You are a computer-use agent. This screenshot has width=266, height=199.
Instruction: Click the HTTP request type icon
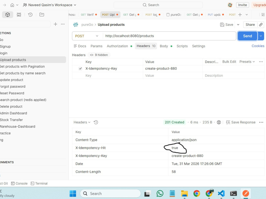pyautogui.click(x=76, y=25)
